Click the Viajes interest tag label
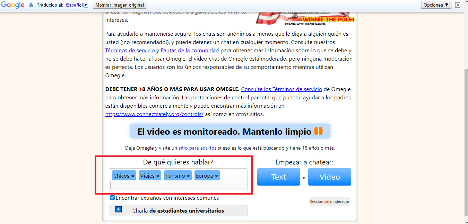The height and width of the screenshot is (224, 468). click(147, 176)
